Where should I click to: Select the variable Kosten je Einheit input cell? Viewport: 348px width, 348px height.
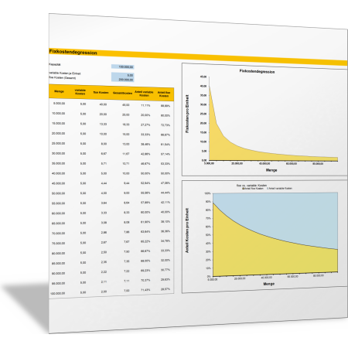pos(122,75)
